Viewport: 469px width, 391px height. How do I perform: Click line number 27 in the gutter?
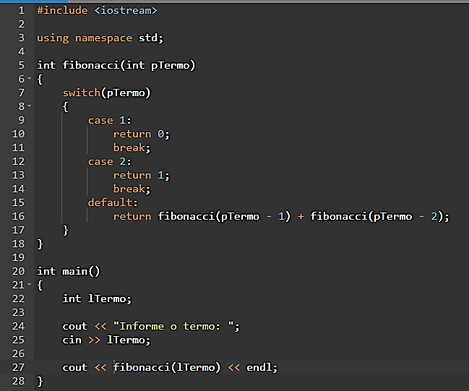(18, 367)
